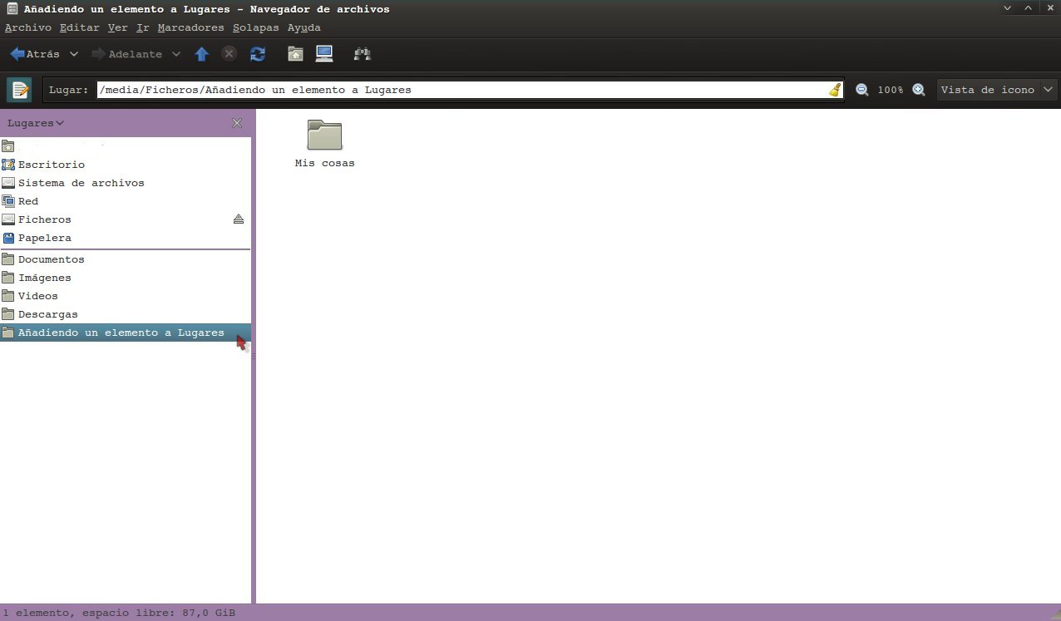Expand the Lugares sidebar selector
1061x621 pixels.
[36, 123]
